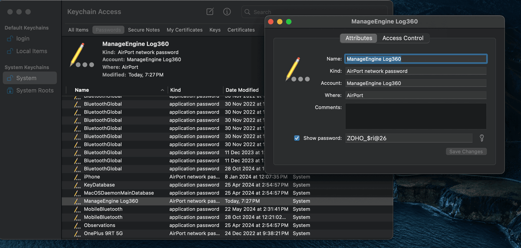Screen dimensions: 521x248
Task: Select the System keychain in sidebar
Action: (x=26, y=78)
